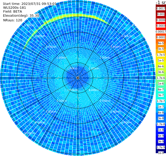Select the 3e-6 colorbar label

(x=161, y=72)
